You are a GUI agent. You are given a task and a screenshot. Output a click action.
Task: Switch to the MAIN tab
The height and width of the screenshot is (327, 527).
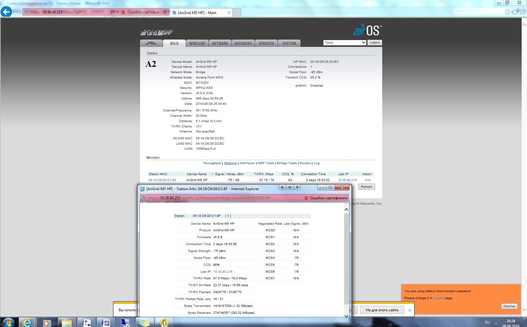click(x=174, y=43)
